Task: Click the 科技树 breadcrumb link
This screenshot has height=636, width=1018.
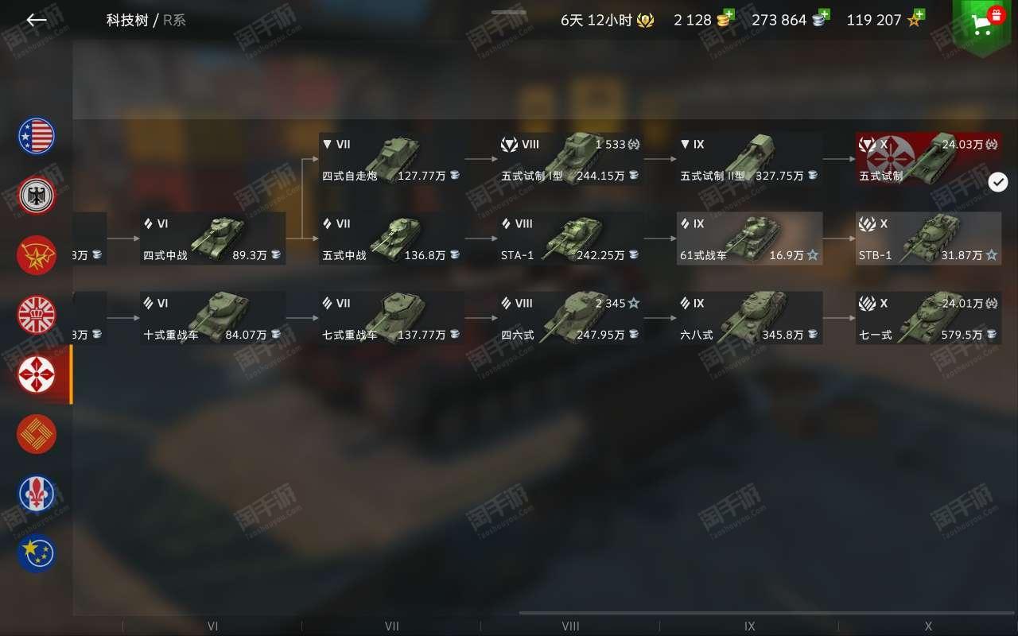Action: 127,20
